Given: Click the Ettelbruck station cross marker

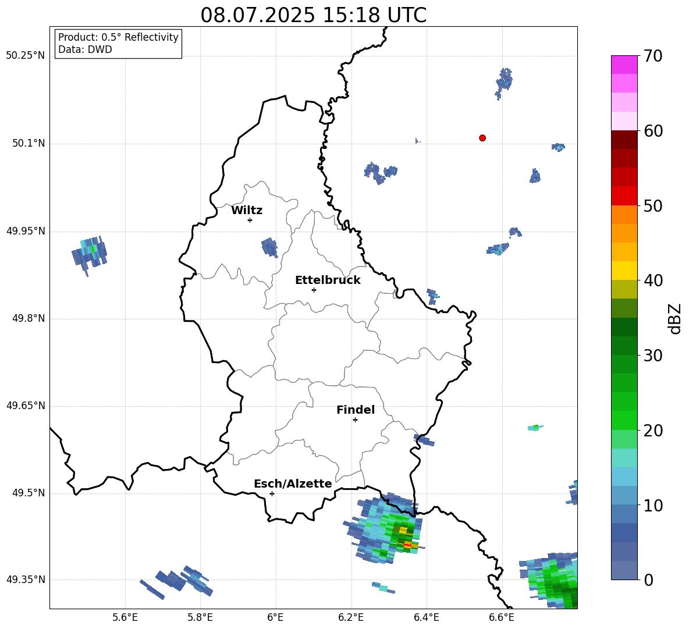Looking at the screenshot, I should pos(314,290).
